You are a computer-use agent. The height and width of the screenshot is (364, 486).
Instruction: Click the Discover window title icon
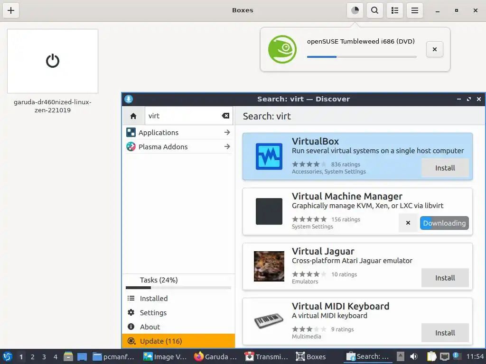tap(129, 99)
